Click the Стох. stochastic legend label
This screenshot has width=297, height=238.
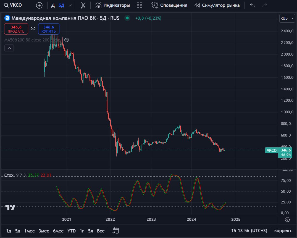click(x=9, y=175)
